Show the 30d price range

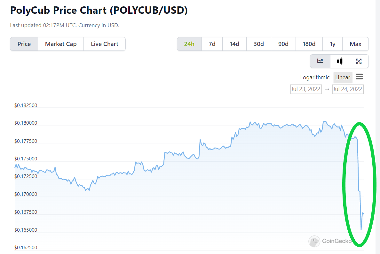pyautogui.click(x=258, y=44)
